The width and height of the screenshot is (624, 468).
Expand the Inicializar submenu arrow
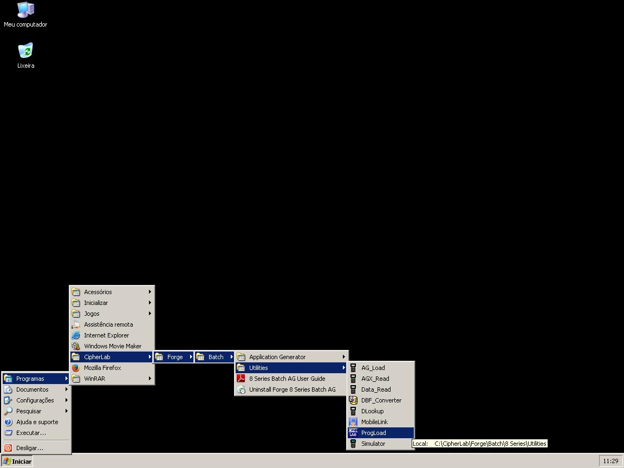pyautogui.click(x=149, y=302)
